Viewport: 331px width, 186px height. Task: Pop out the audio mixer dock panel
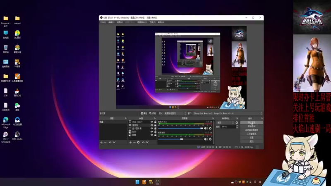pyautogui.click(x=213, y=118)
